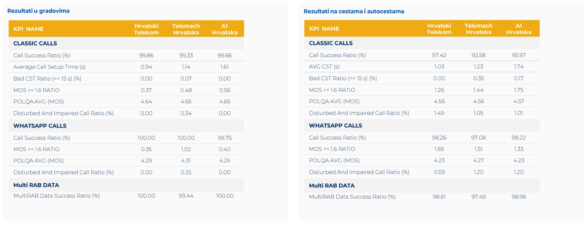This screenshot has width=586, height=235.
Task: Click the 0.37 MOS ratio value
Action: pos(146,90)
